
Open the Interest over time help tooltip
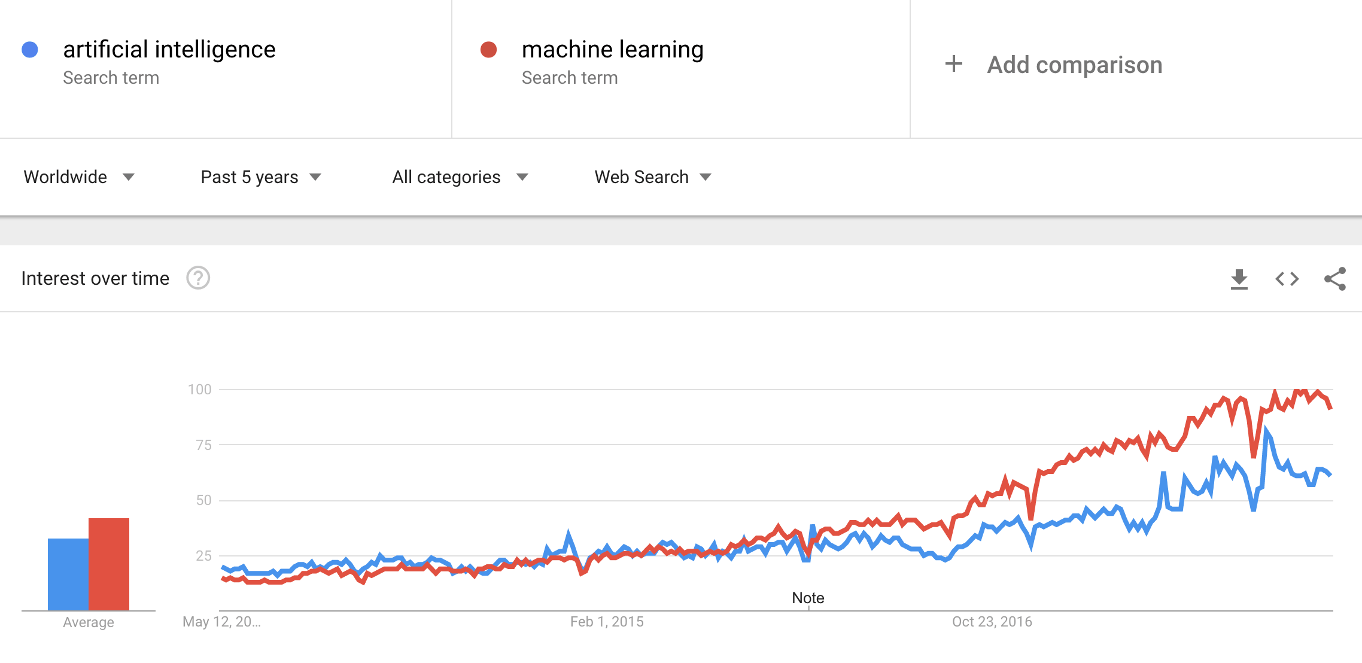[x=198, y=278]
